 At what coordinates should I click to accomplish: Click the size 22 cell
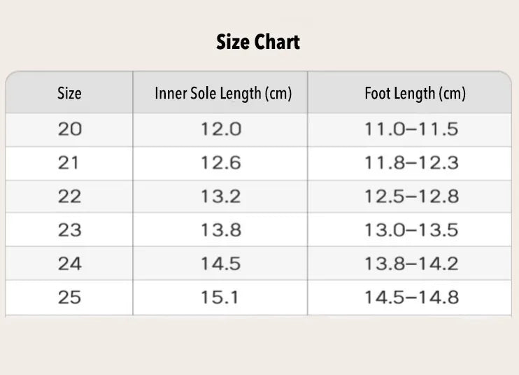point(69,197)
